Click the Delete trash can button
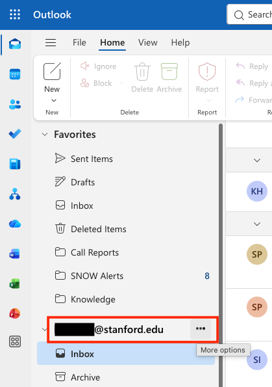This screenshot has width=272, height=387. tap(142, 77)
